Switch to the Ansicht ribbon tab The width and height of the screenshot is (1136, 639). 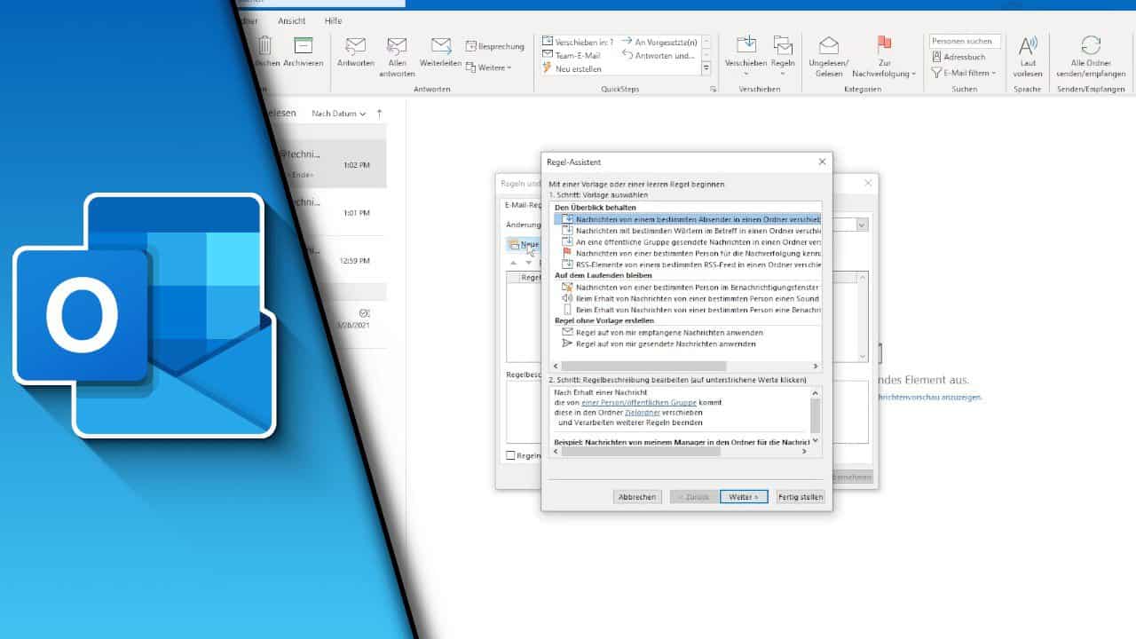pos(291,20)
